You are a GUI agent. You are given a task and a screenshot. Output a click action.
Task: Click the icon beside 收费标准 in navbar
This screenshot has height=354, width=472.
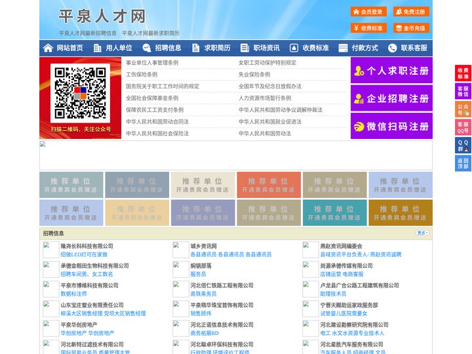pos(294,48)
